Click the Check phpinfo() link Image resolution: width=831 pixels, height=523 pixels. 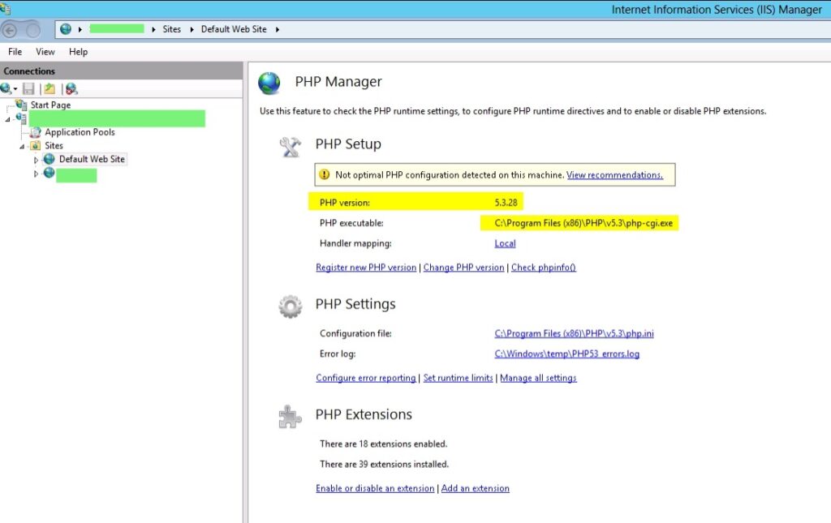[543, 268]
